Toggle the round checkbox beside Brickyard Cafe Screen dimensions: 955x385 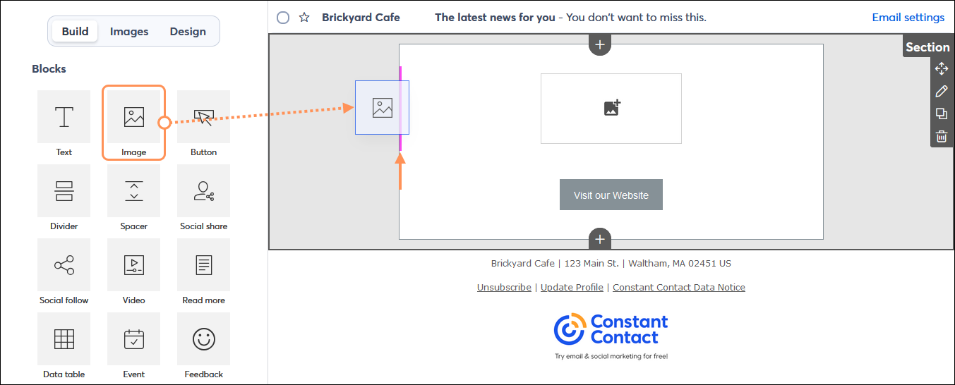tap(283, 18)
